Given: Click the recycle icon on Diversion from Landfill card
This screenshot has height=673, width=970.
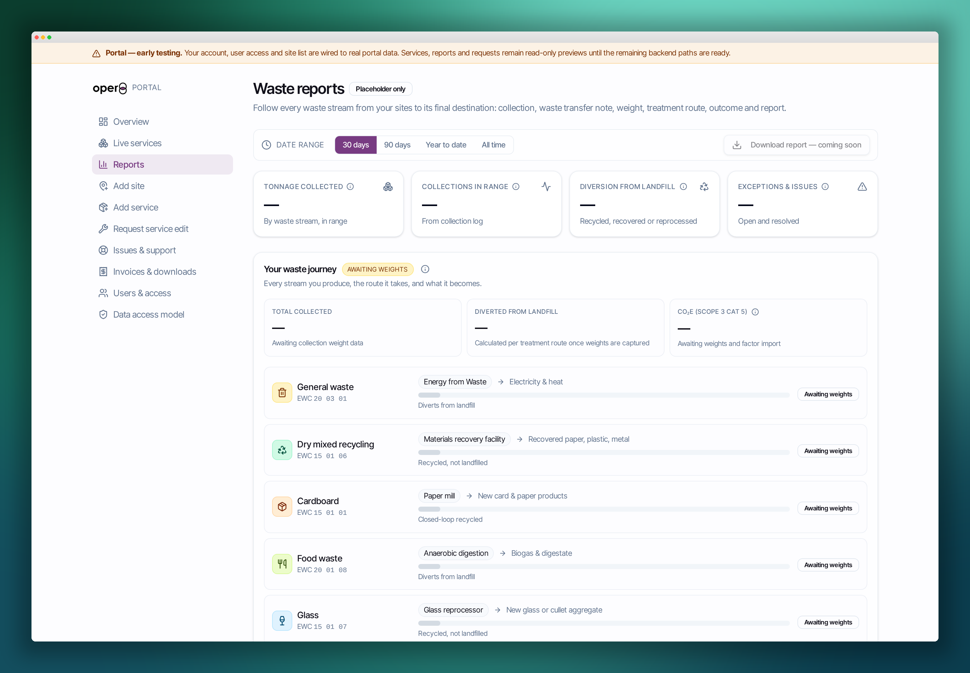Looking at the screenshot, I should 704,187.
